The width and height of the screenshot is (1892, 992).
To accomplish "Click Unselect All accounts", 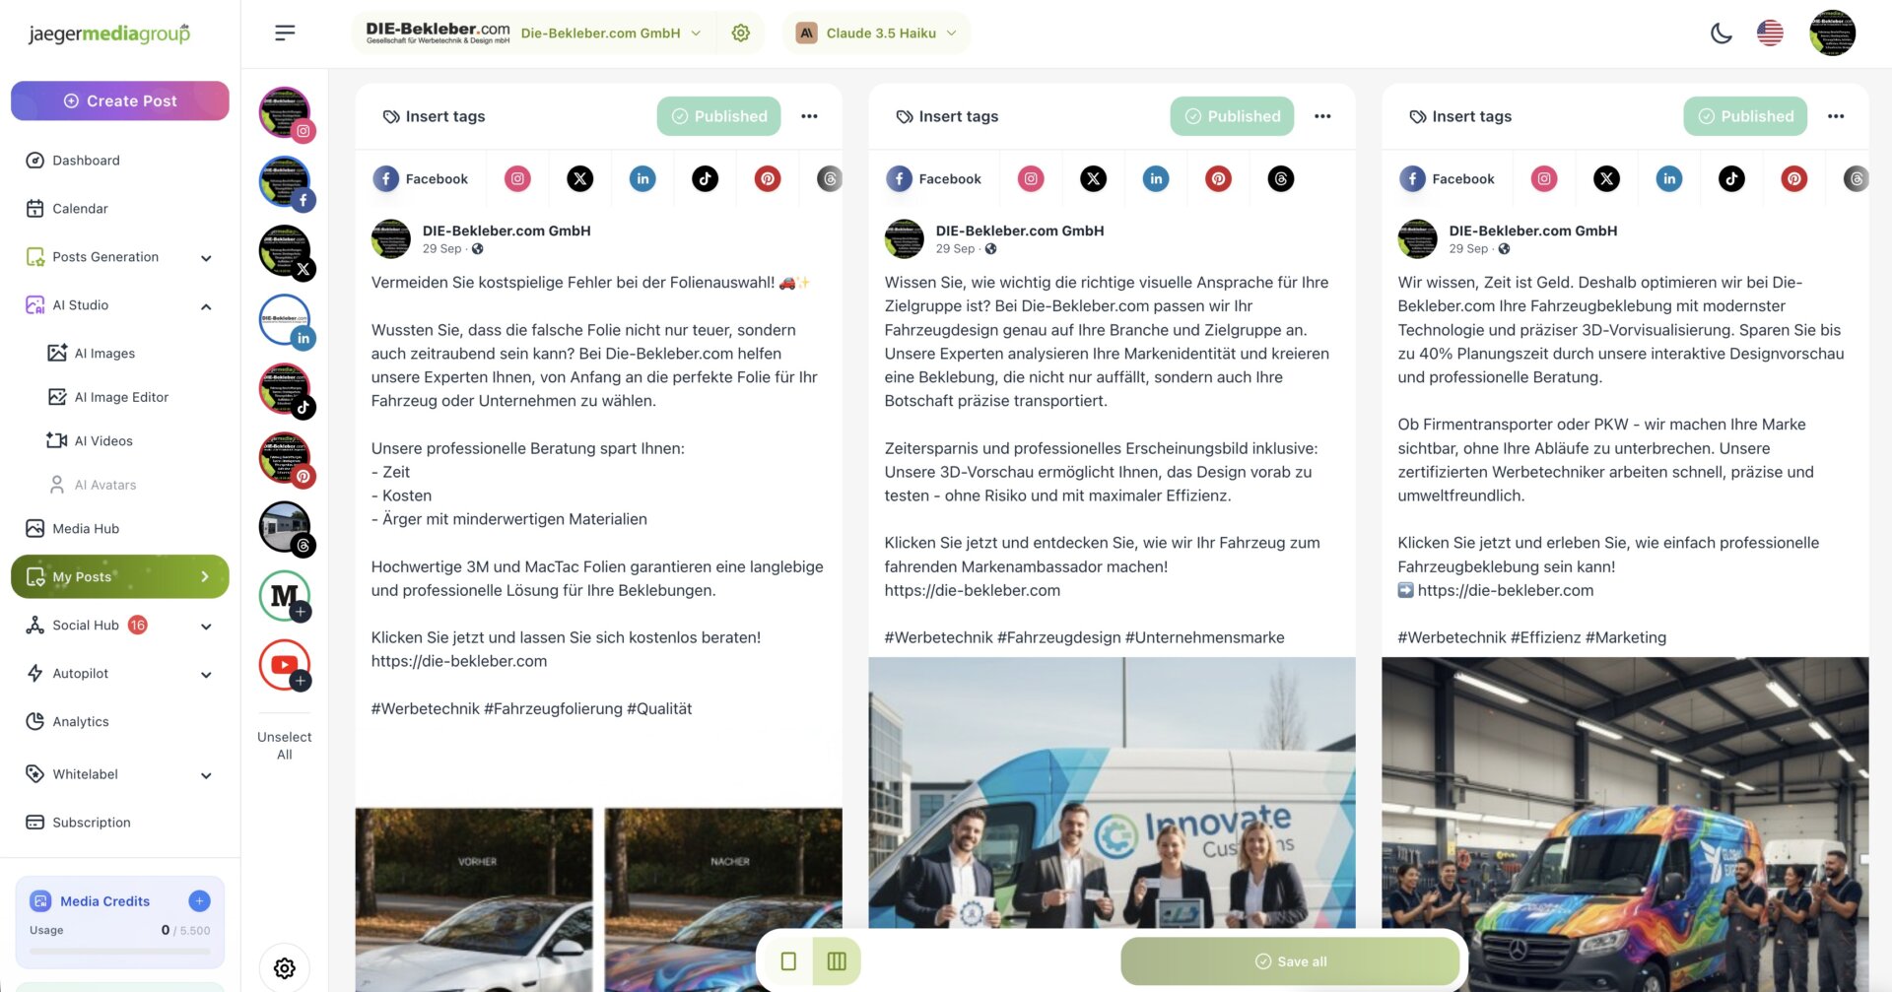I will tap(284, 746).
